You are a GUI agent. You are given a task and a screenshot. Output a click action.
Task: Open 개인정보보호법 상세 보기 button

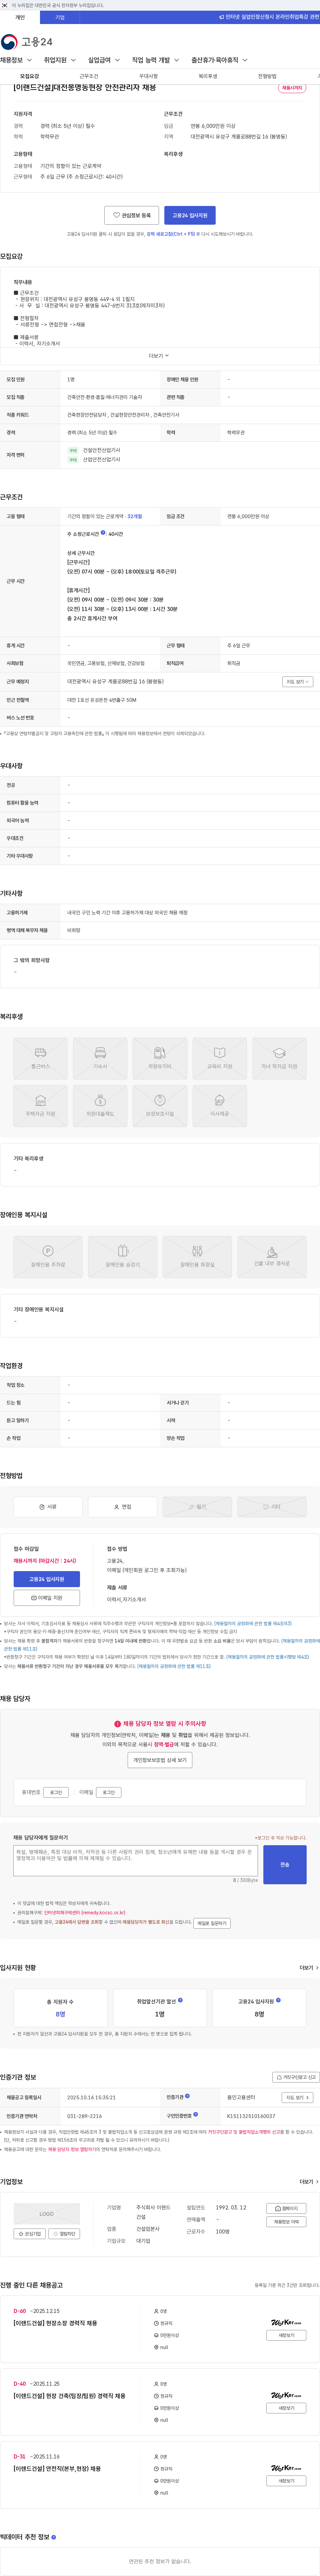pyautogui.click(x=160, y=1760)
